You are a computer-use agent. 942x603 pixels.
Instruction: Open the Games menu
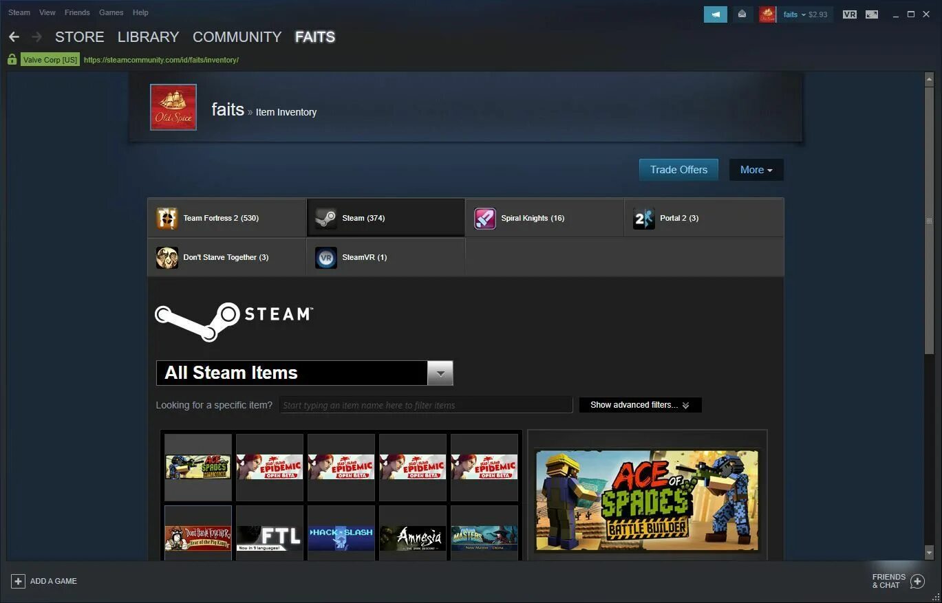click(x=111, y=12)
